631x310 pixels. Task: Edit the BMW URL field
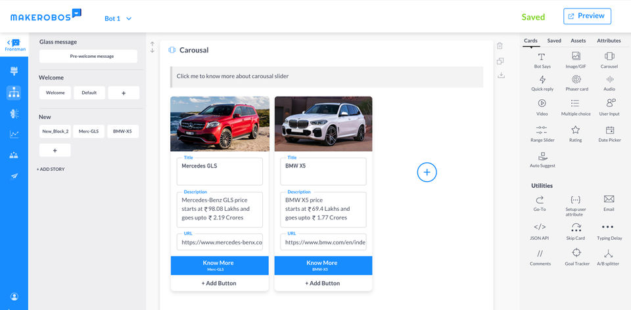point(323,242)
